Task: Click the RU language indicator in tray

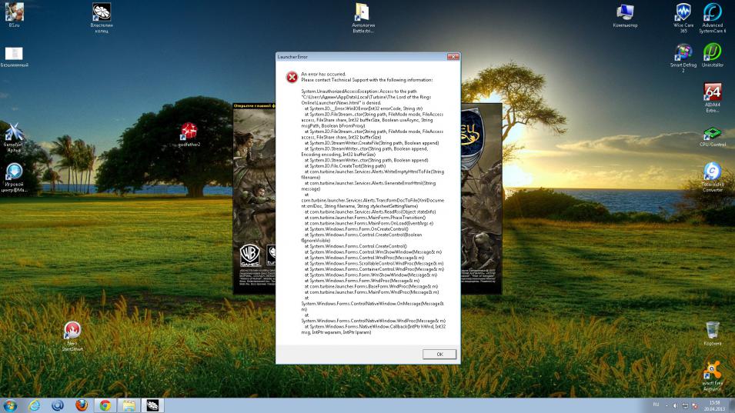Action: (x=656, y=405)
